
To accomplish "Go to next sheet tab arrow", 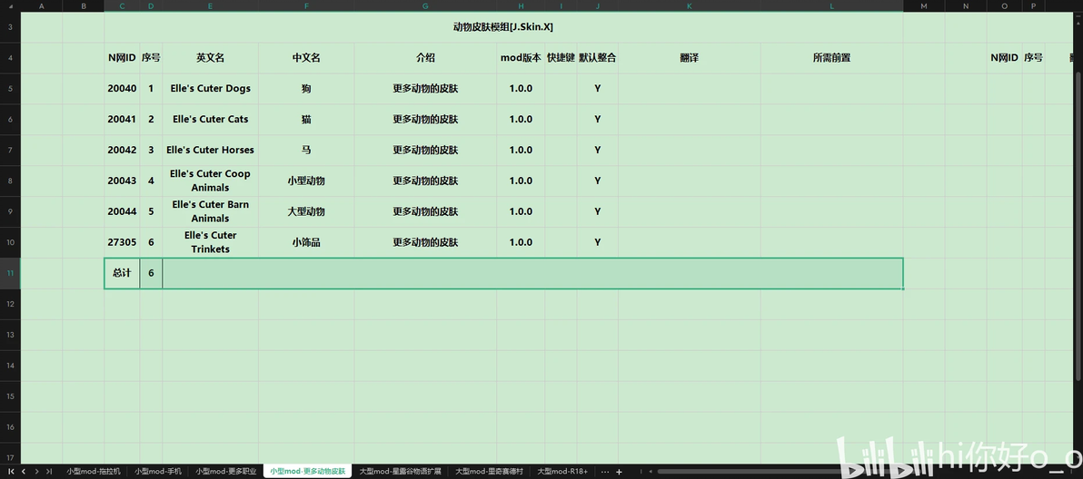I will click(36, 472).
